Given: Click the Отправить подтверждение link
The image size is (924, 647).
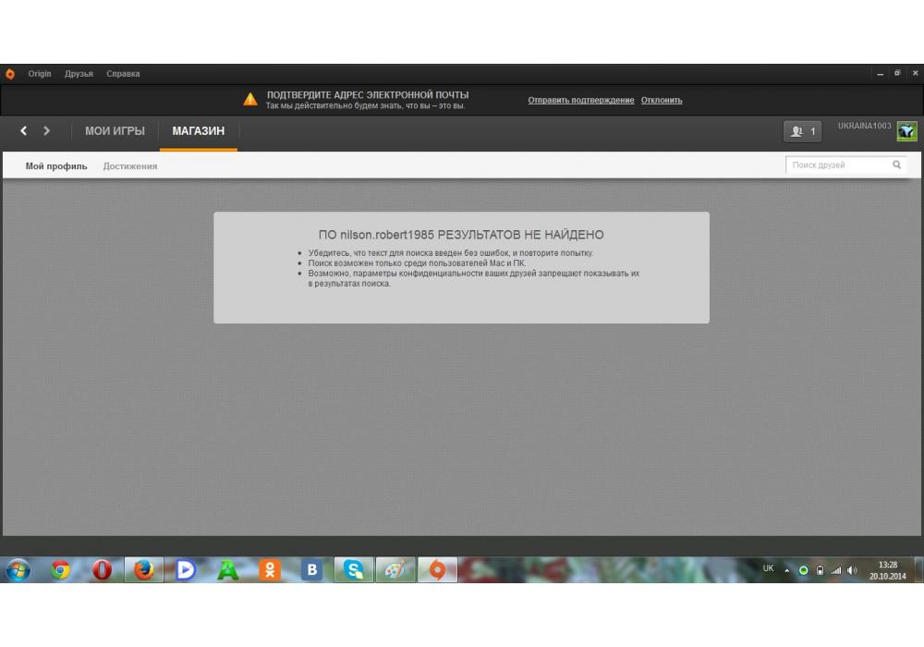Looking at the screenshot, I should (580, 100).
